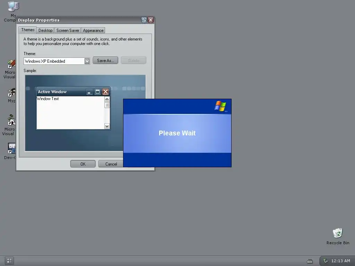Click the Please Wait message text
355x266 pixels.
[x=177, y=133]
